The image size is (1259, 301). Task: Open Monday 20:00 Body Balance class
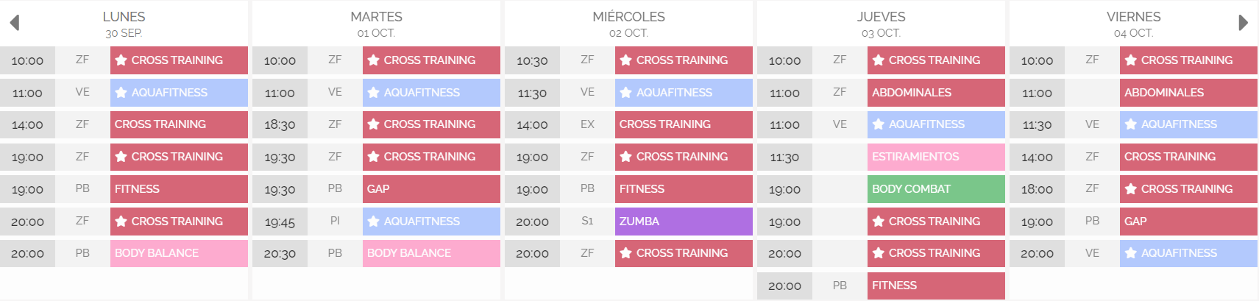[179, 253]
